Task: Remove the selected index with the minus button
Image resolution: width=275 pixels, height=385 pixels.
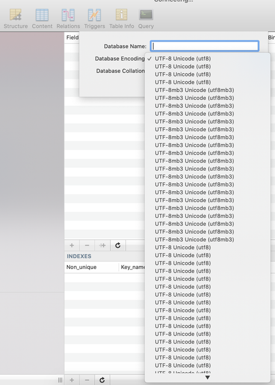Action: click(87, 380)
